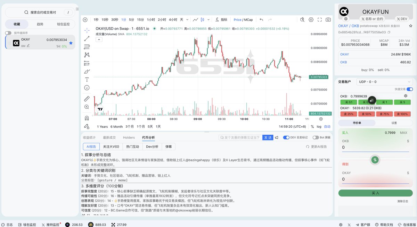
Task: Select the ruler measure tool
Action: (87, 99)
